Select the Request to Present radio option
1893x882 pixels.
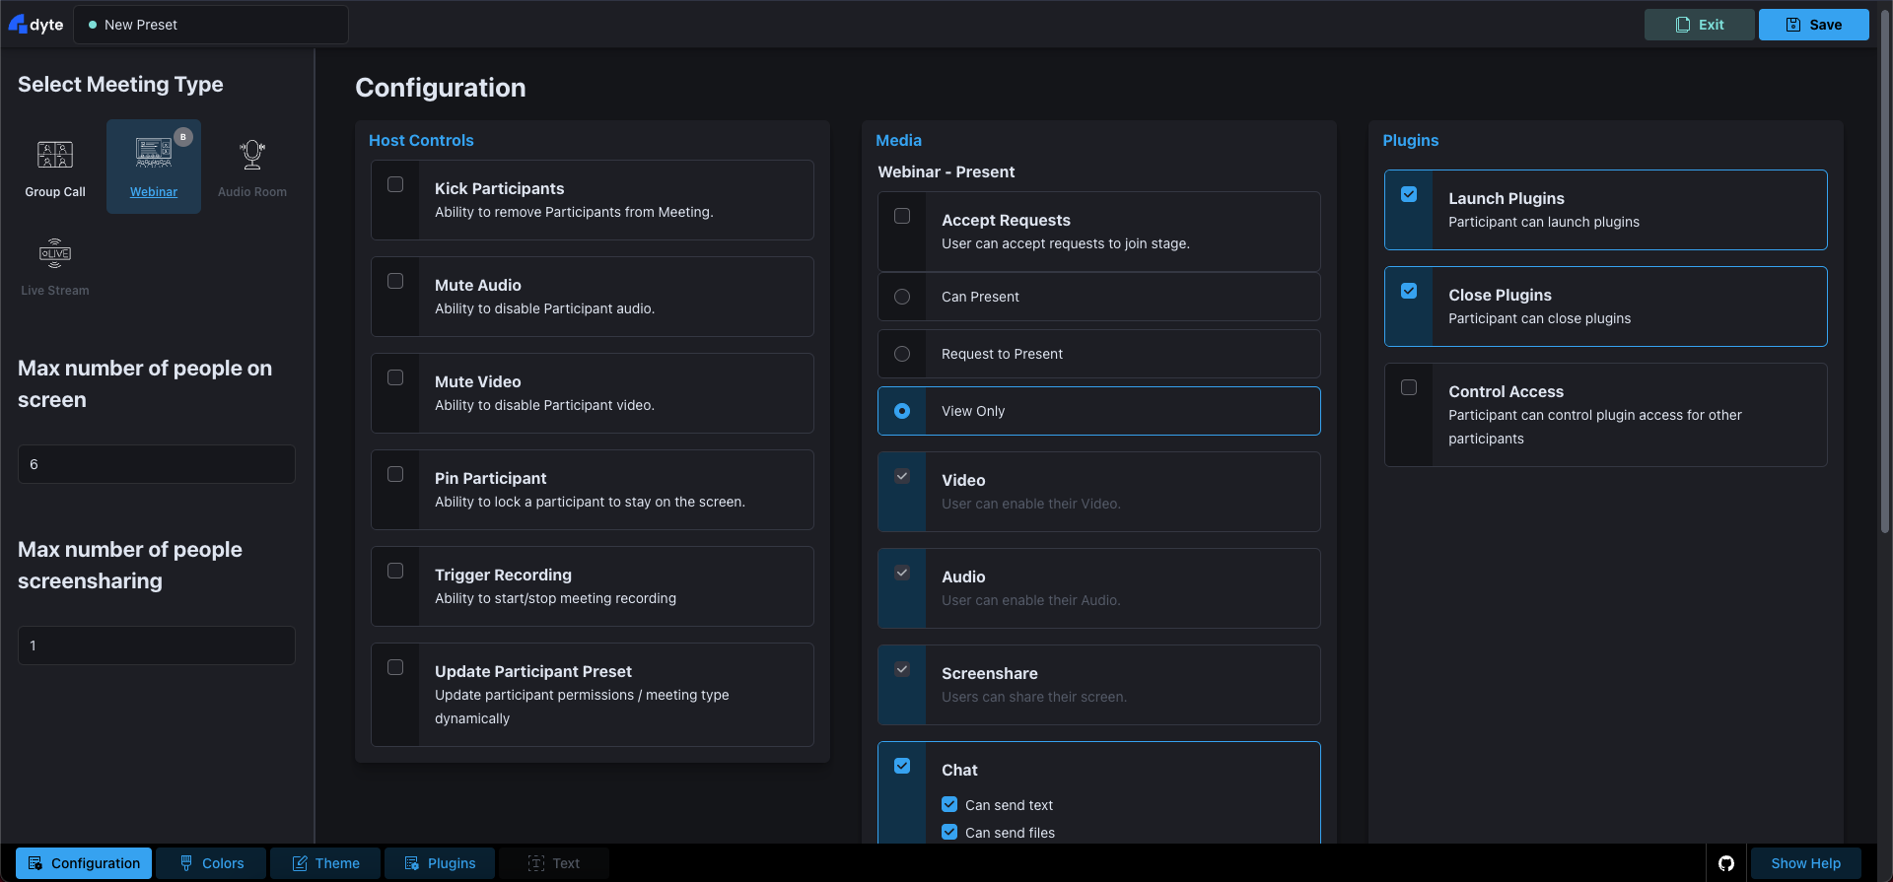tap(902, 354)
